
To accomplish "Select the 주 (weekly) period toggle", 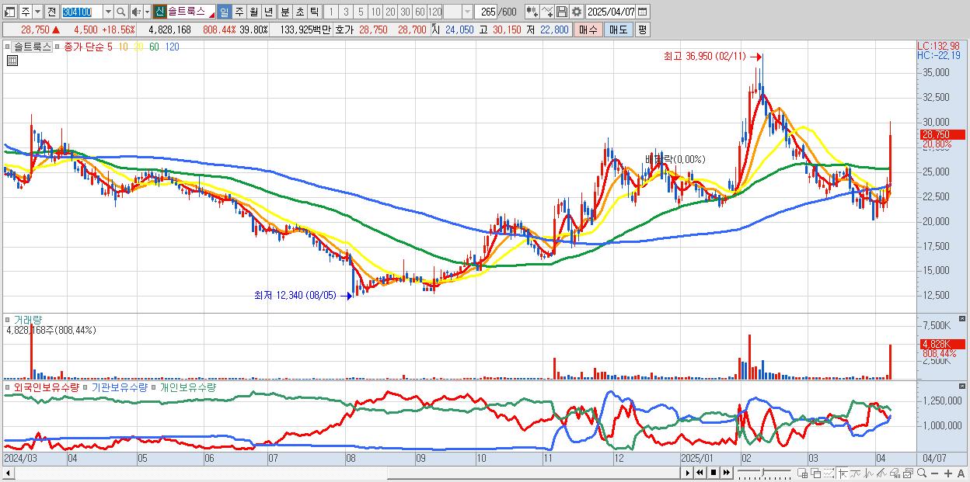I will [239, 12].
